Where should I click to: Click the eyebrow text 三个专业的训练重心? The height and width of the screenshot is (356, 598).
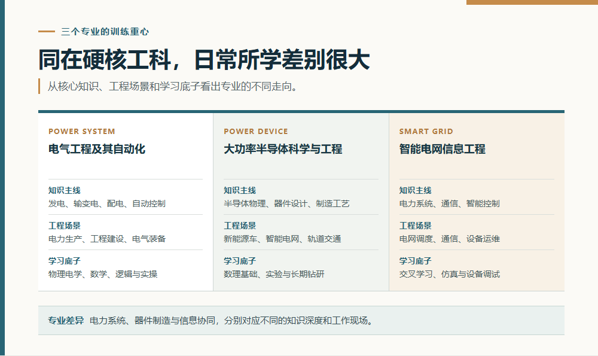click(105, 32)
